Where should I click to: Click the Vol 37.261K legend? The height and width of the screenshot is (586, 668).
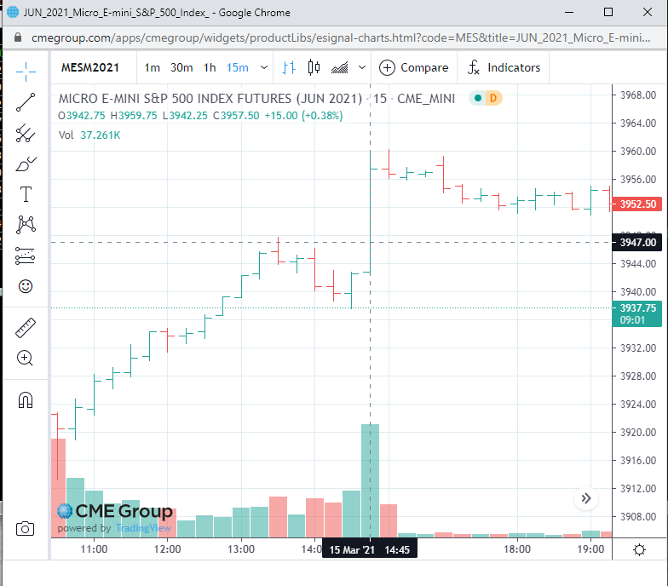[89, 135]
